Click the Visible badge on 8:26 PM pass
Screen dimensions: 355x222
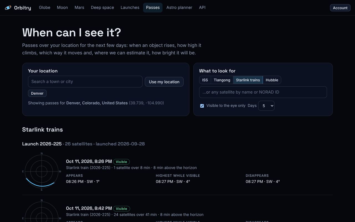pyautogui.click(x=121, y=162)
